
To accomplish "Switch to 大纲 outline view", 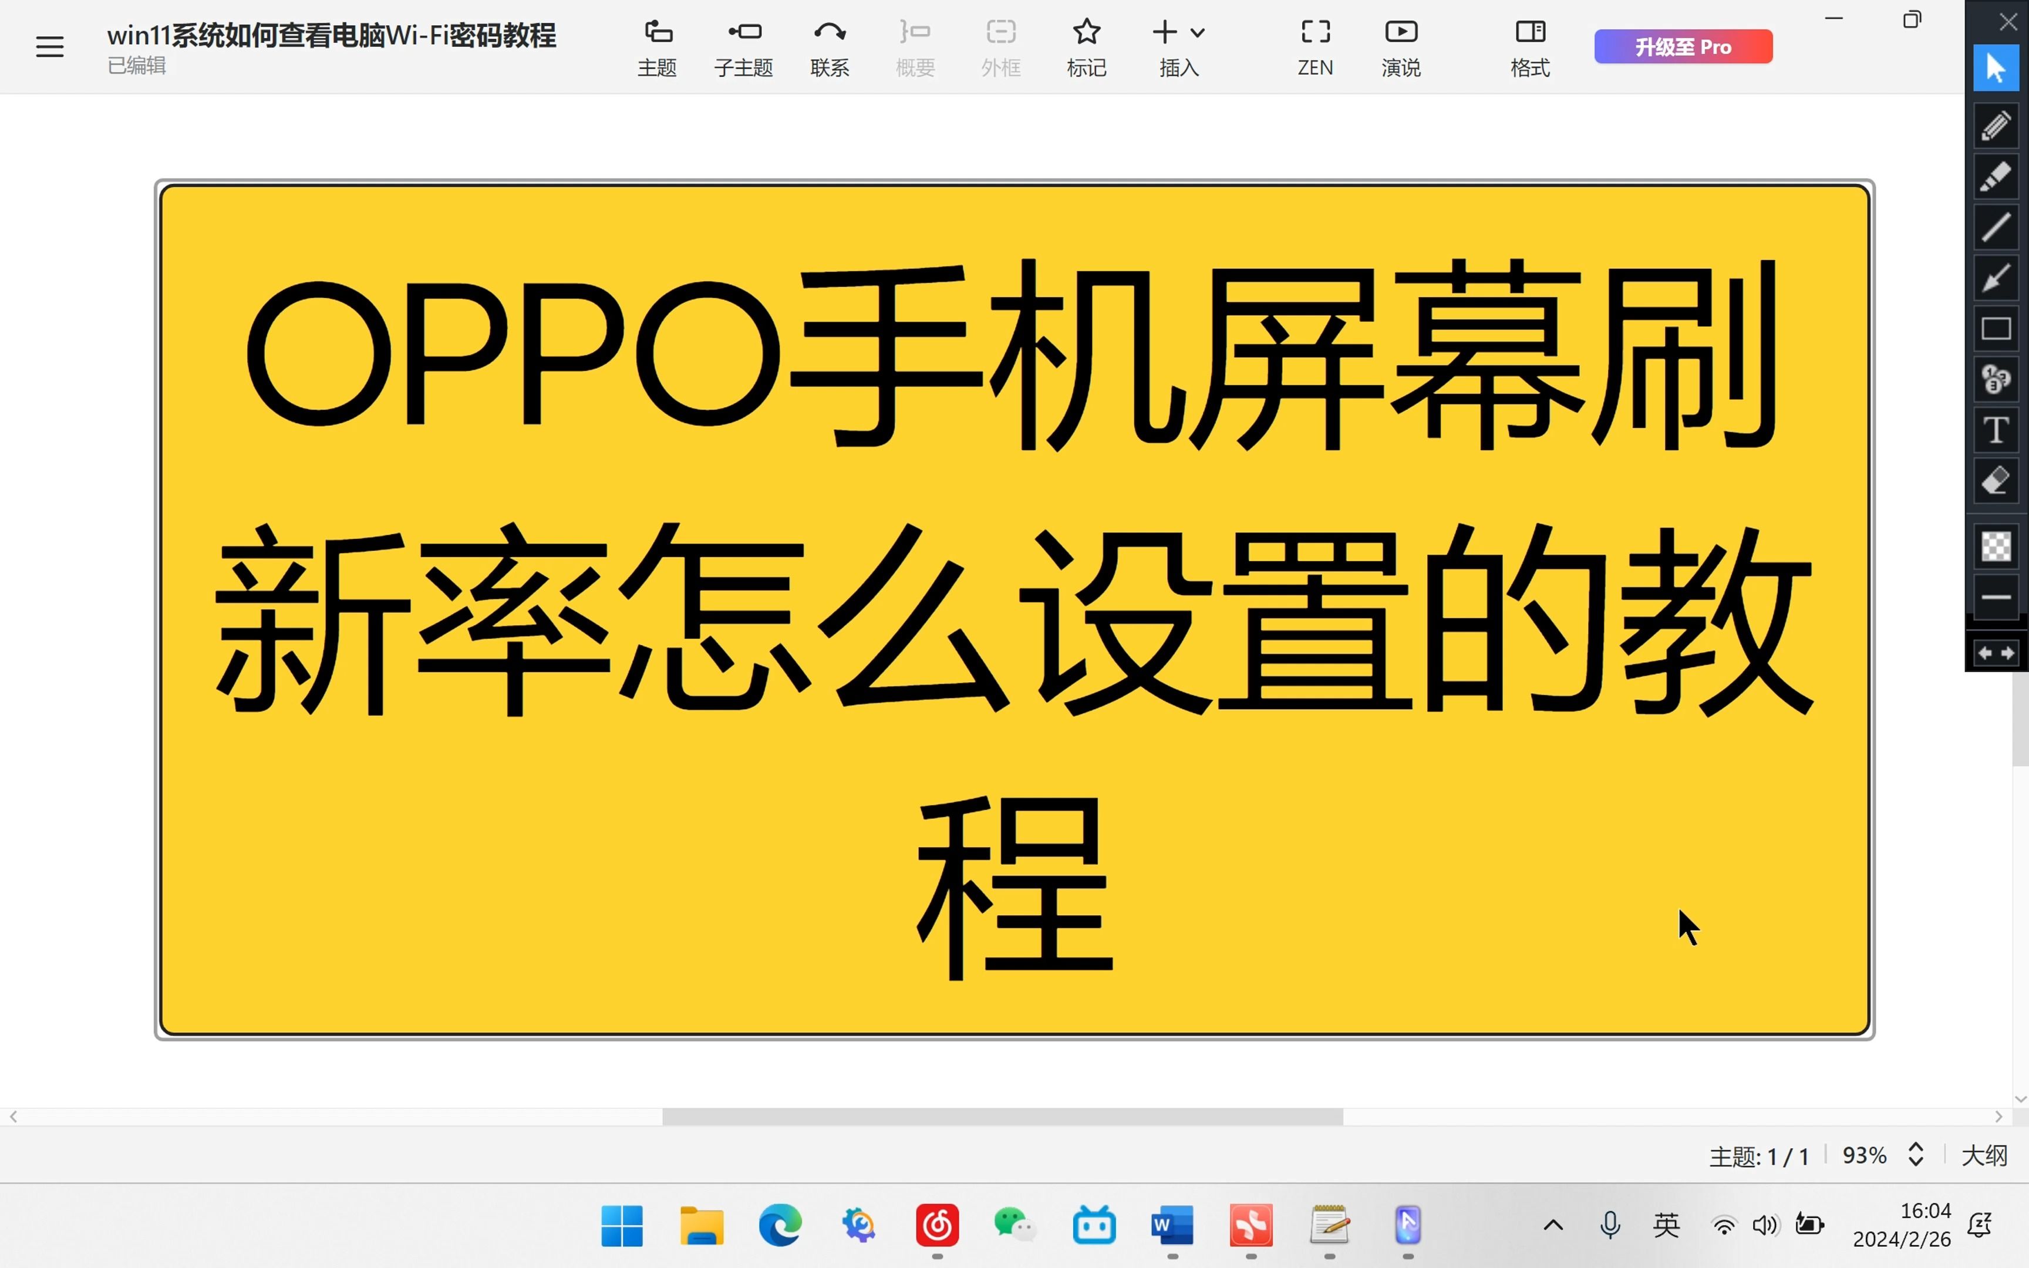I will [x=1984, y=1156].
